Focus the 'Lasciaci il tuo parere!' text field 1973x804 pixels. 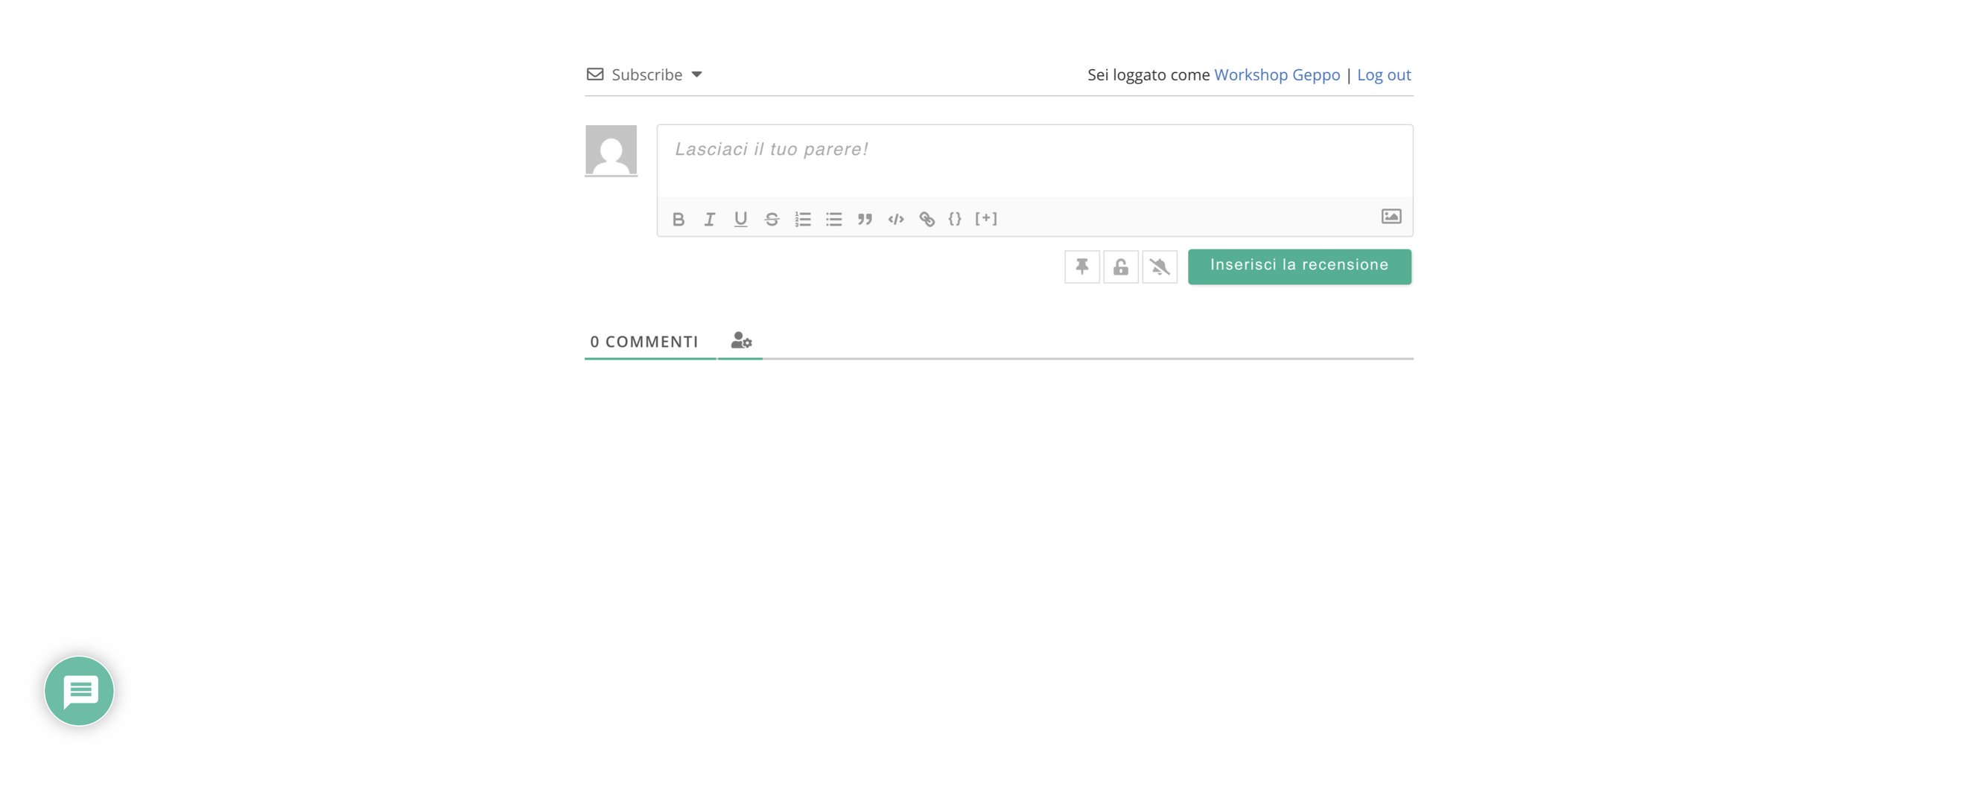click(1035, 162)
